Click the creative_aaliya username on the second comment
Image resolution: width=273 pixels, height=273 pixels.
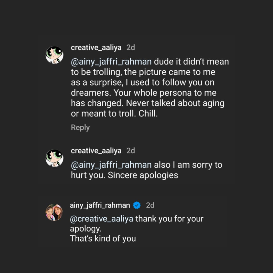click(x=96, y=151)
